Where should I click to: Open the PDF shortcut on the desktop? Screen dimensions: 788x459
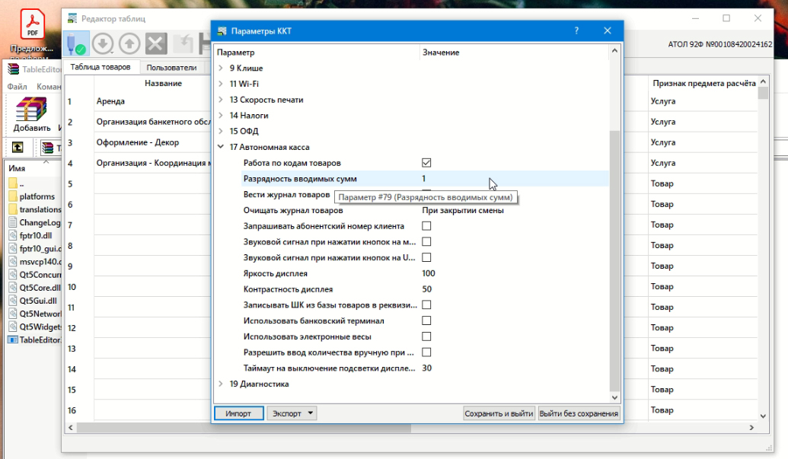coord(33,23)
